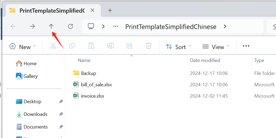Viewport: 276px width, 138px height.
Task: Click the Share icon
Action: [130, 46]
